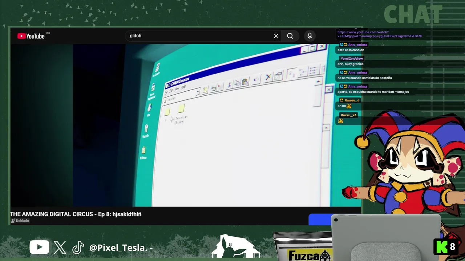Click the "oh no" chat message
Viewport: 465px width, 261px height.
pos(344,106)
